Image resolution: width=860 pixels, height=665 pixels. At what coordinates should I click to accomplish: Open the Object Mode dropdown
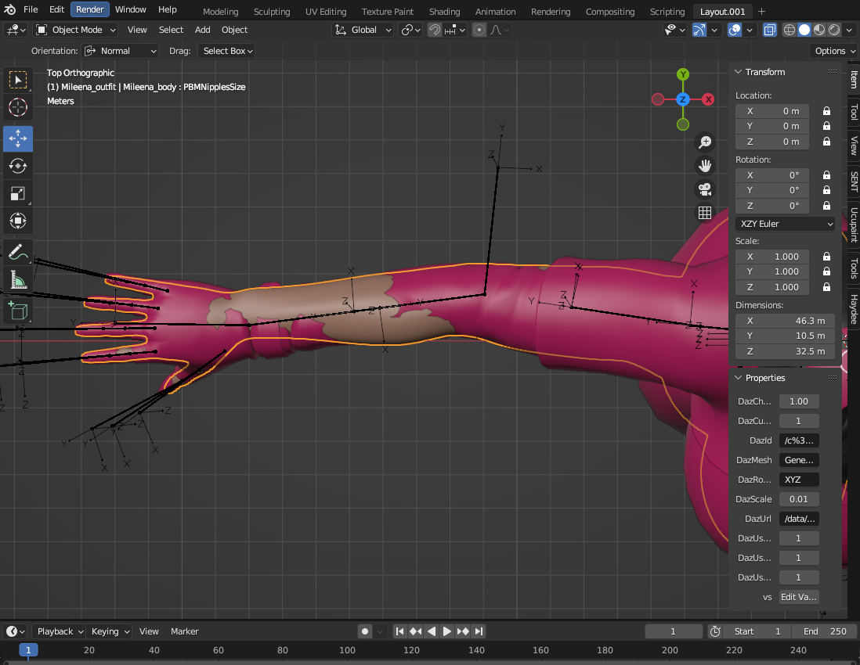(76, 30)
